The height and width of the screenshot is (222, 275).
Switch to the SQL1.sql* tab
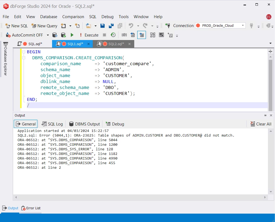point(72,44)
